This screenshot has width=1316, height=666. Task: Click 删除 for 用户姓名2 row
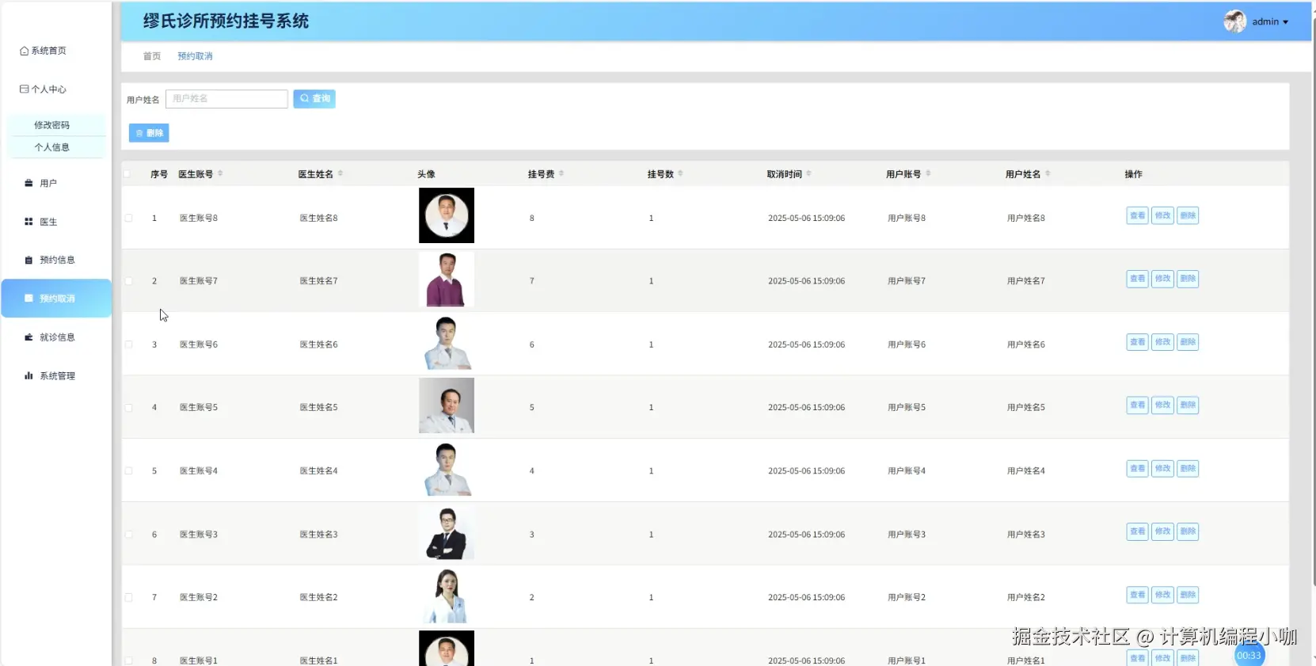click(1188, 595)
